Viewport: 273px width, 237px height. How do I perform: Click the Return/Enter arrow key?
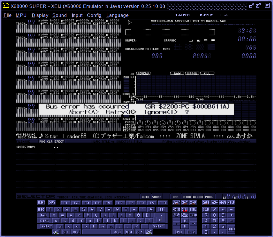(160, 218)
